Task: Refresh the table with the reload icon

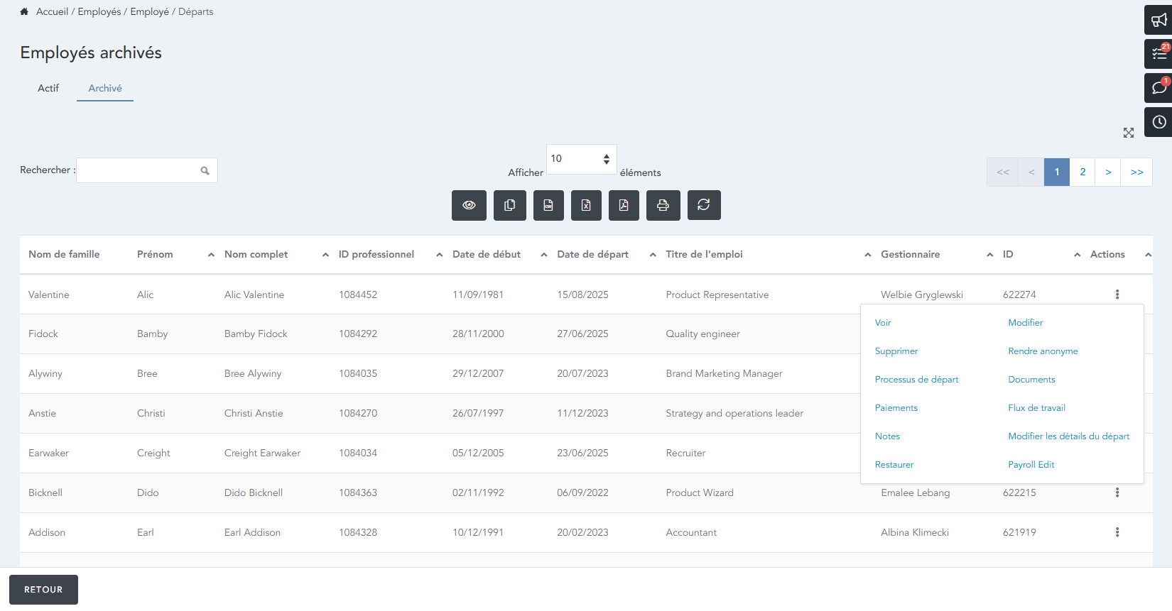Action: [x=703, y=205]
